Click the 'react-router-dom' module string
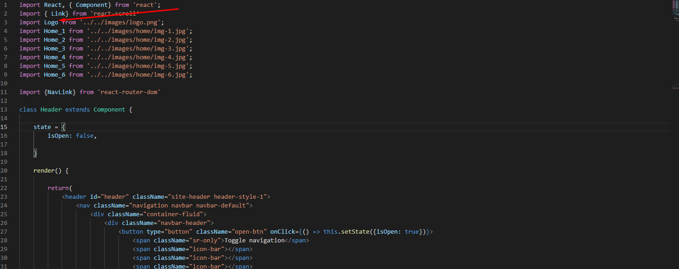 [x=129, y=92]
